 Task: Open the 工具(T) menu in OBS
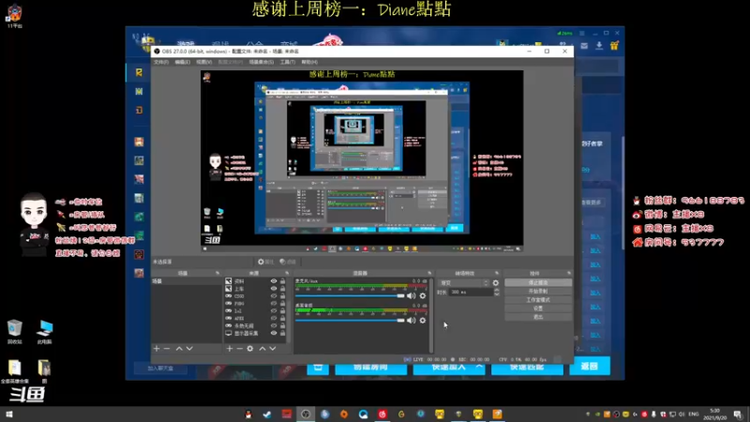(x=288, y=62)
